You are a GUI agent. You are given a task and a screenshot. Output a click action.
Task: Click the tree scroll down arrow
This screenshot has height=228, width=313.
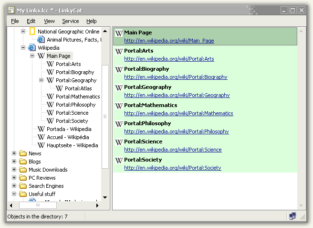[x=105, y=197]
